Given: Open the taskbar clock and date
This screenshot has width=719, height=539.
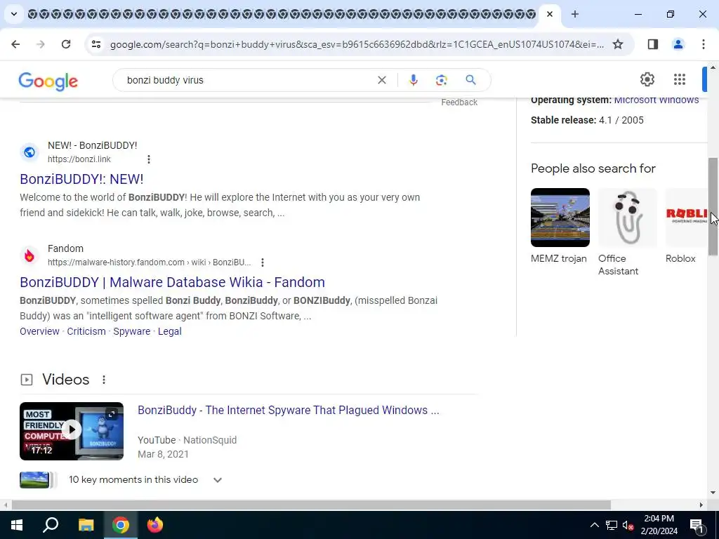Looking at the screenshot, I should coord(659,525).
